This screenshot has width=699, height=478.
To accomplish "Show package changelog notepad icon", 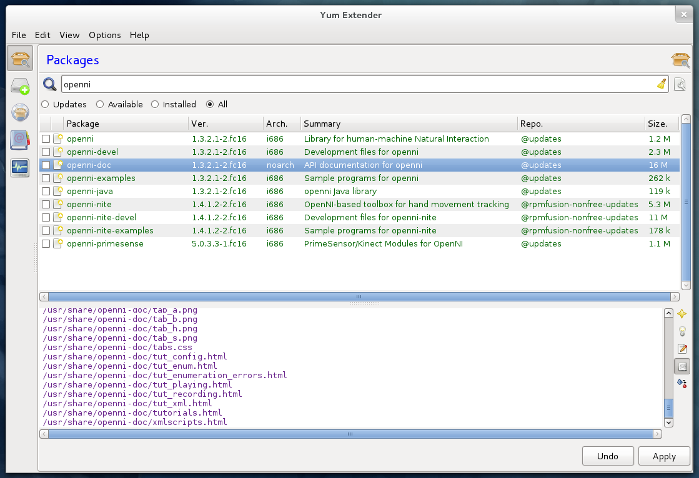I will point(682,349).
